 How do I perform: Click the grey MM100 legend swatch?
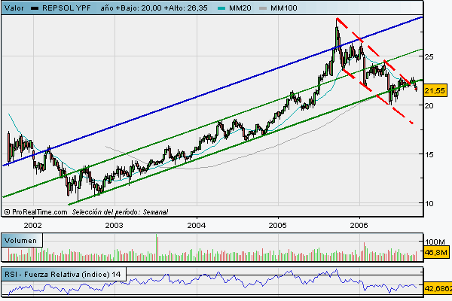click(x=263, y=8)
